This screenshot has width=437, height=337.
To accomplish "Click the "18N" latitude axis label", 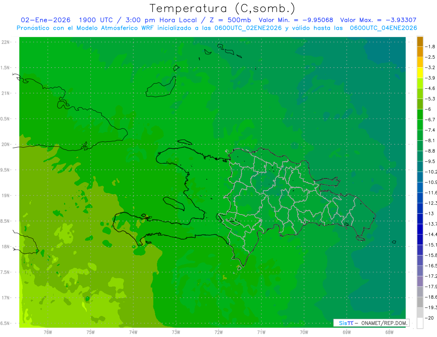I will (6, 247).
